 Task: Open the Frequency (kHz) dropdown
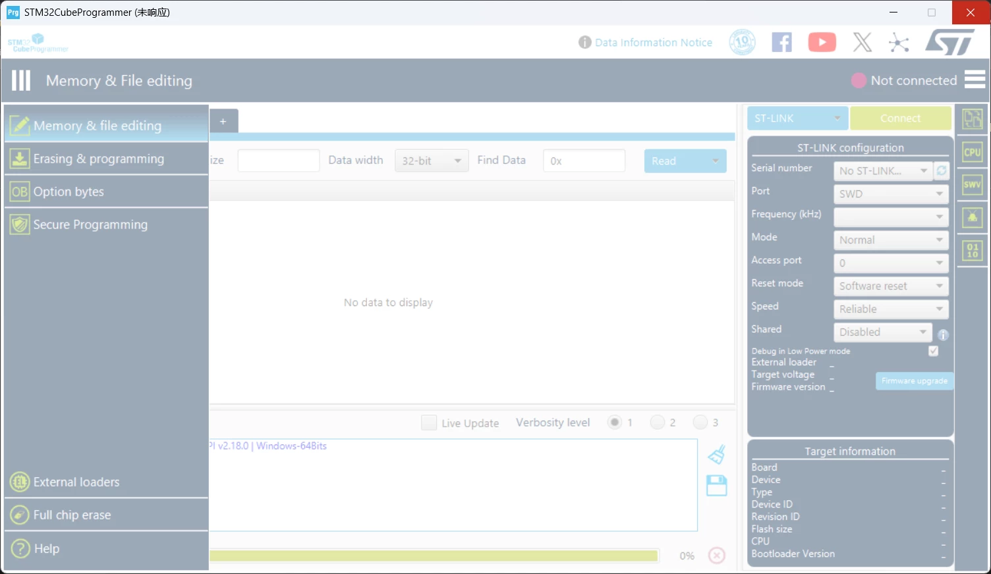(891, 217)
